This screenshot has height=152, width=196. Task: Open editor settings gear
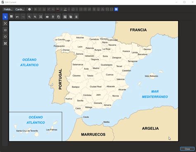(x=29, y=10)
